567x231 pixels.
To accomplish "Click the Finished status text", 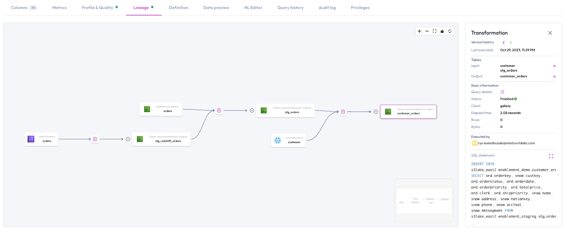I will coord(506,99).
